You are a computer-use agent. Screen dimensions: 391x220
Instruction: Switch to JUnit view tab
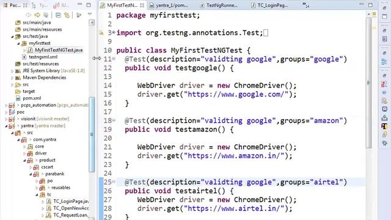(x=61, y=5)
